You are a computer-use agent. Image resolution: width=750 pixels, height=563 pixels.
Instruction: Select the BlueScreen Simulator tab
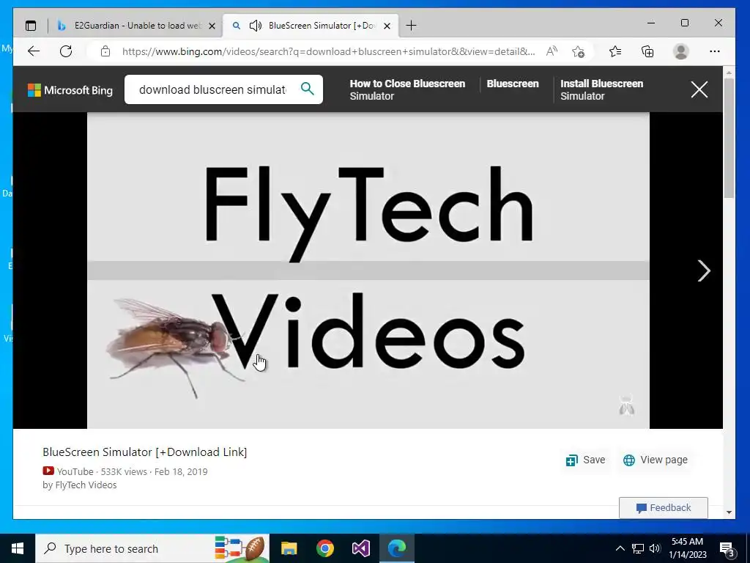tap(311, 26)
